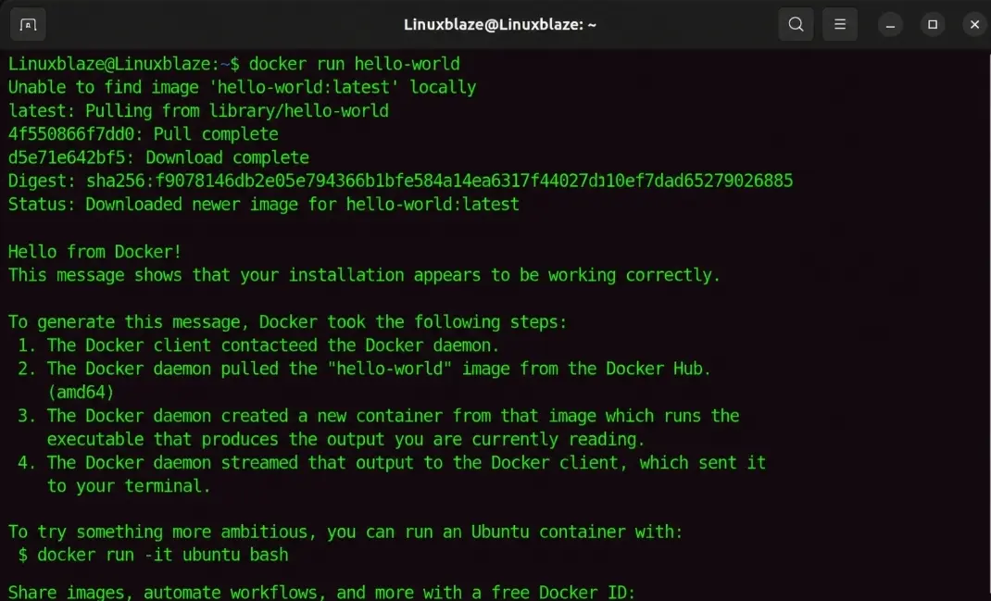Click 'Status: Downloaded newer image' line
Viewport: 991px width, 601px height.
(264, 204)
